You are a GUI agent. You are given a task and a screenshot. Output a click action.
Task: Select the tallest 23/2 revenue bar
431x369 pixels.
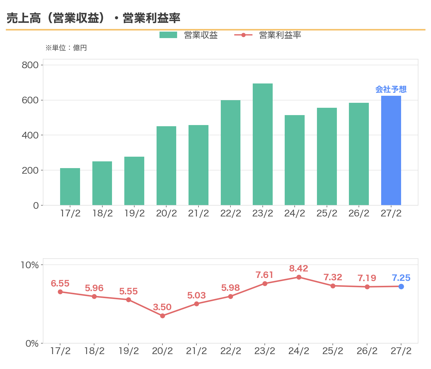(x=263, y=144)
